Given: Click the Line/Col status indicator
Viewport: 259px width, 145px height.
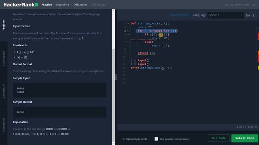Looking at the screenshot, I should point(247,127).
